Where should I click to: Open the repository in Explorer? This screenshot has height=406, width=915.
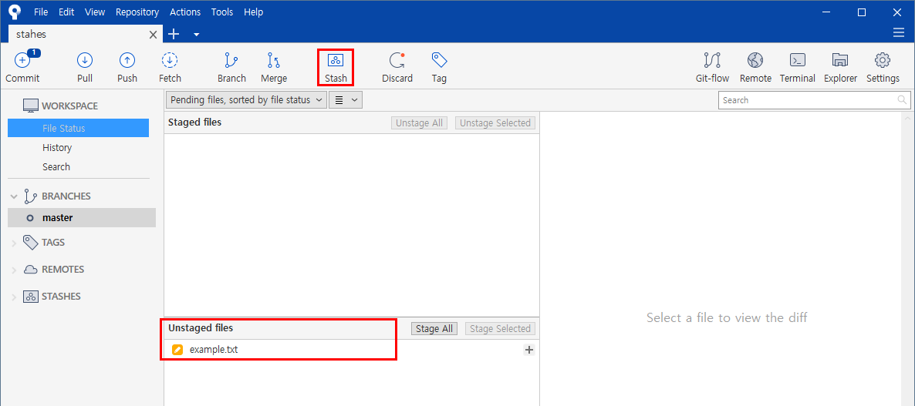pos(840,66)
